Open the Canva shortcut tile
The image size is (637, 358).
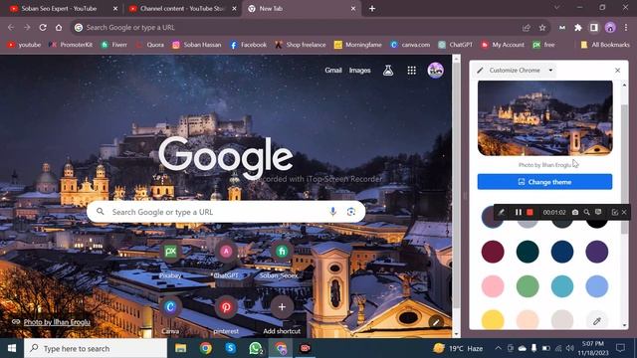pos(170,314)
